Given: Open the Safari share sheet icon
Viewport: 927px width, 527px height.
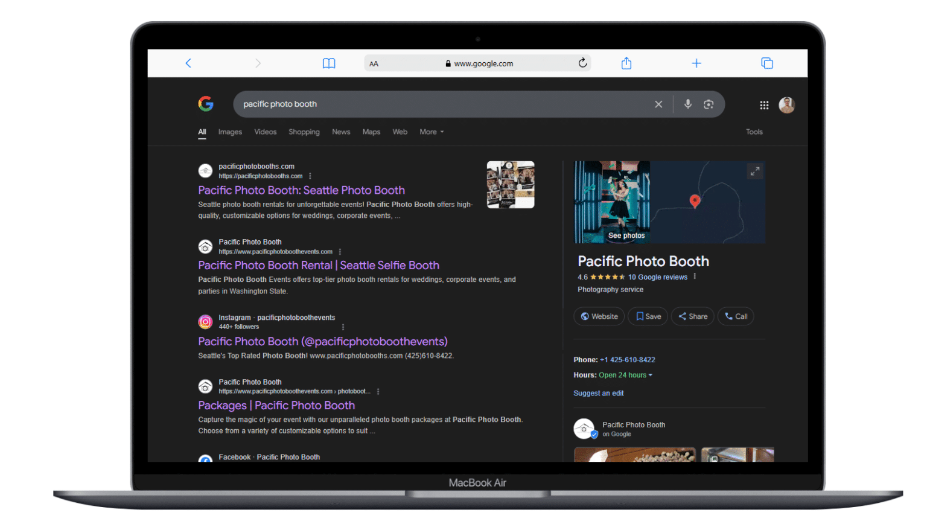Looking at the screenshot, I should [626, 63].
